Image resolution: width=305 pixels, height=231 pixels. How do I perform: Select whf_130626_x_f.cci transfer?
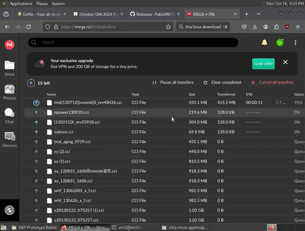[164, 200]
